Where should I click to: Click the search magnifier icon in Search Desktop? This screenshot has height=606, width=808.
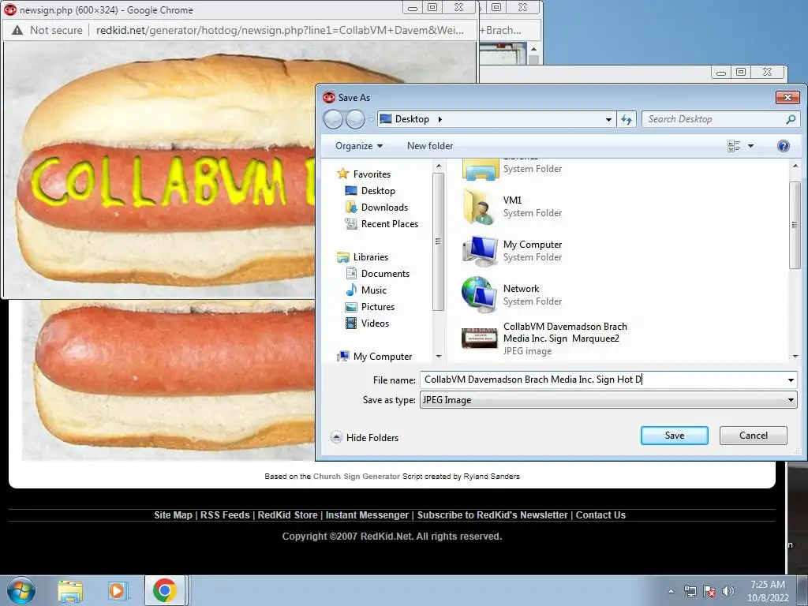pyautogui.click(x=791, y=120)
